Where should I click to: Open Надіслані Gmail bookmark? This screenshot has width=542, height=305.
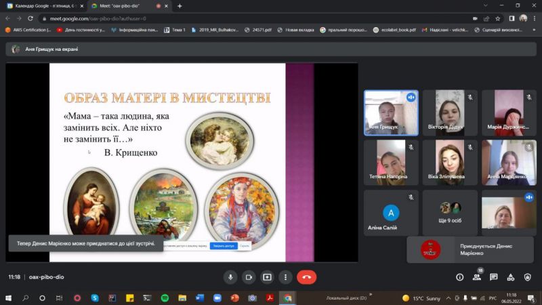445,30
